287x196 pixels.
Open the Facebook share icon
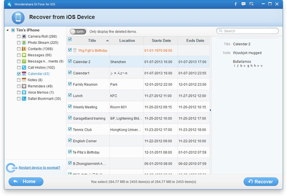[x=235, y=4]
